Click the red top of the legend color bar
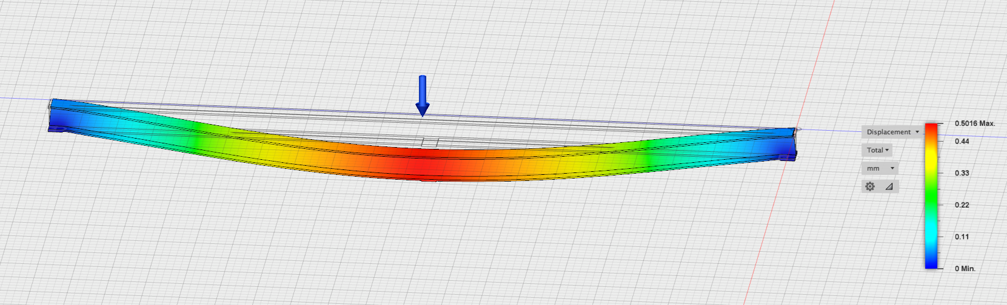Image resolution: width=1007 pixels, height=305 pixels. point(931,128)
